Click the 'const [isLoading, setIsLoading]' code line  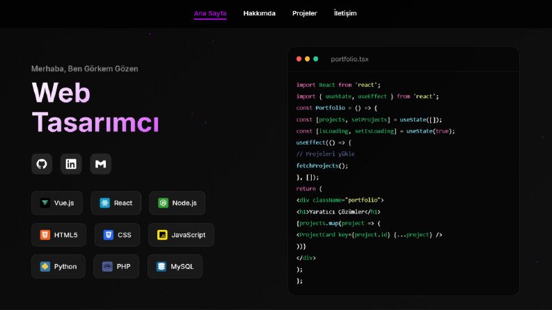tap(376, 131)
